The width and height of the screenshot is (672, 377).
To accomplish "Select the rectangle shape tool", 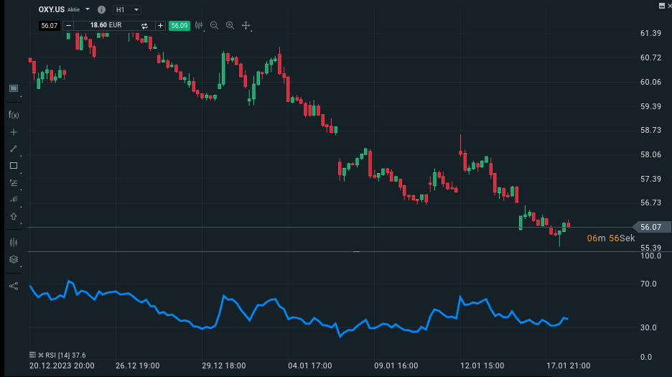I will click(14, 166).
